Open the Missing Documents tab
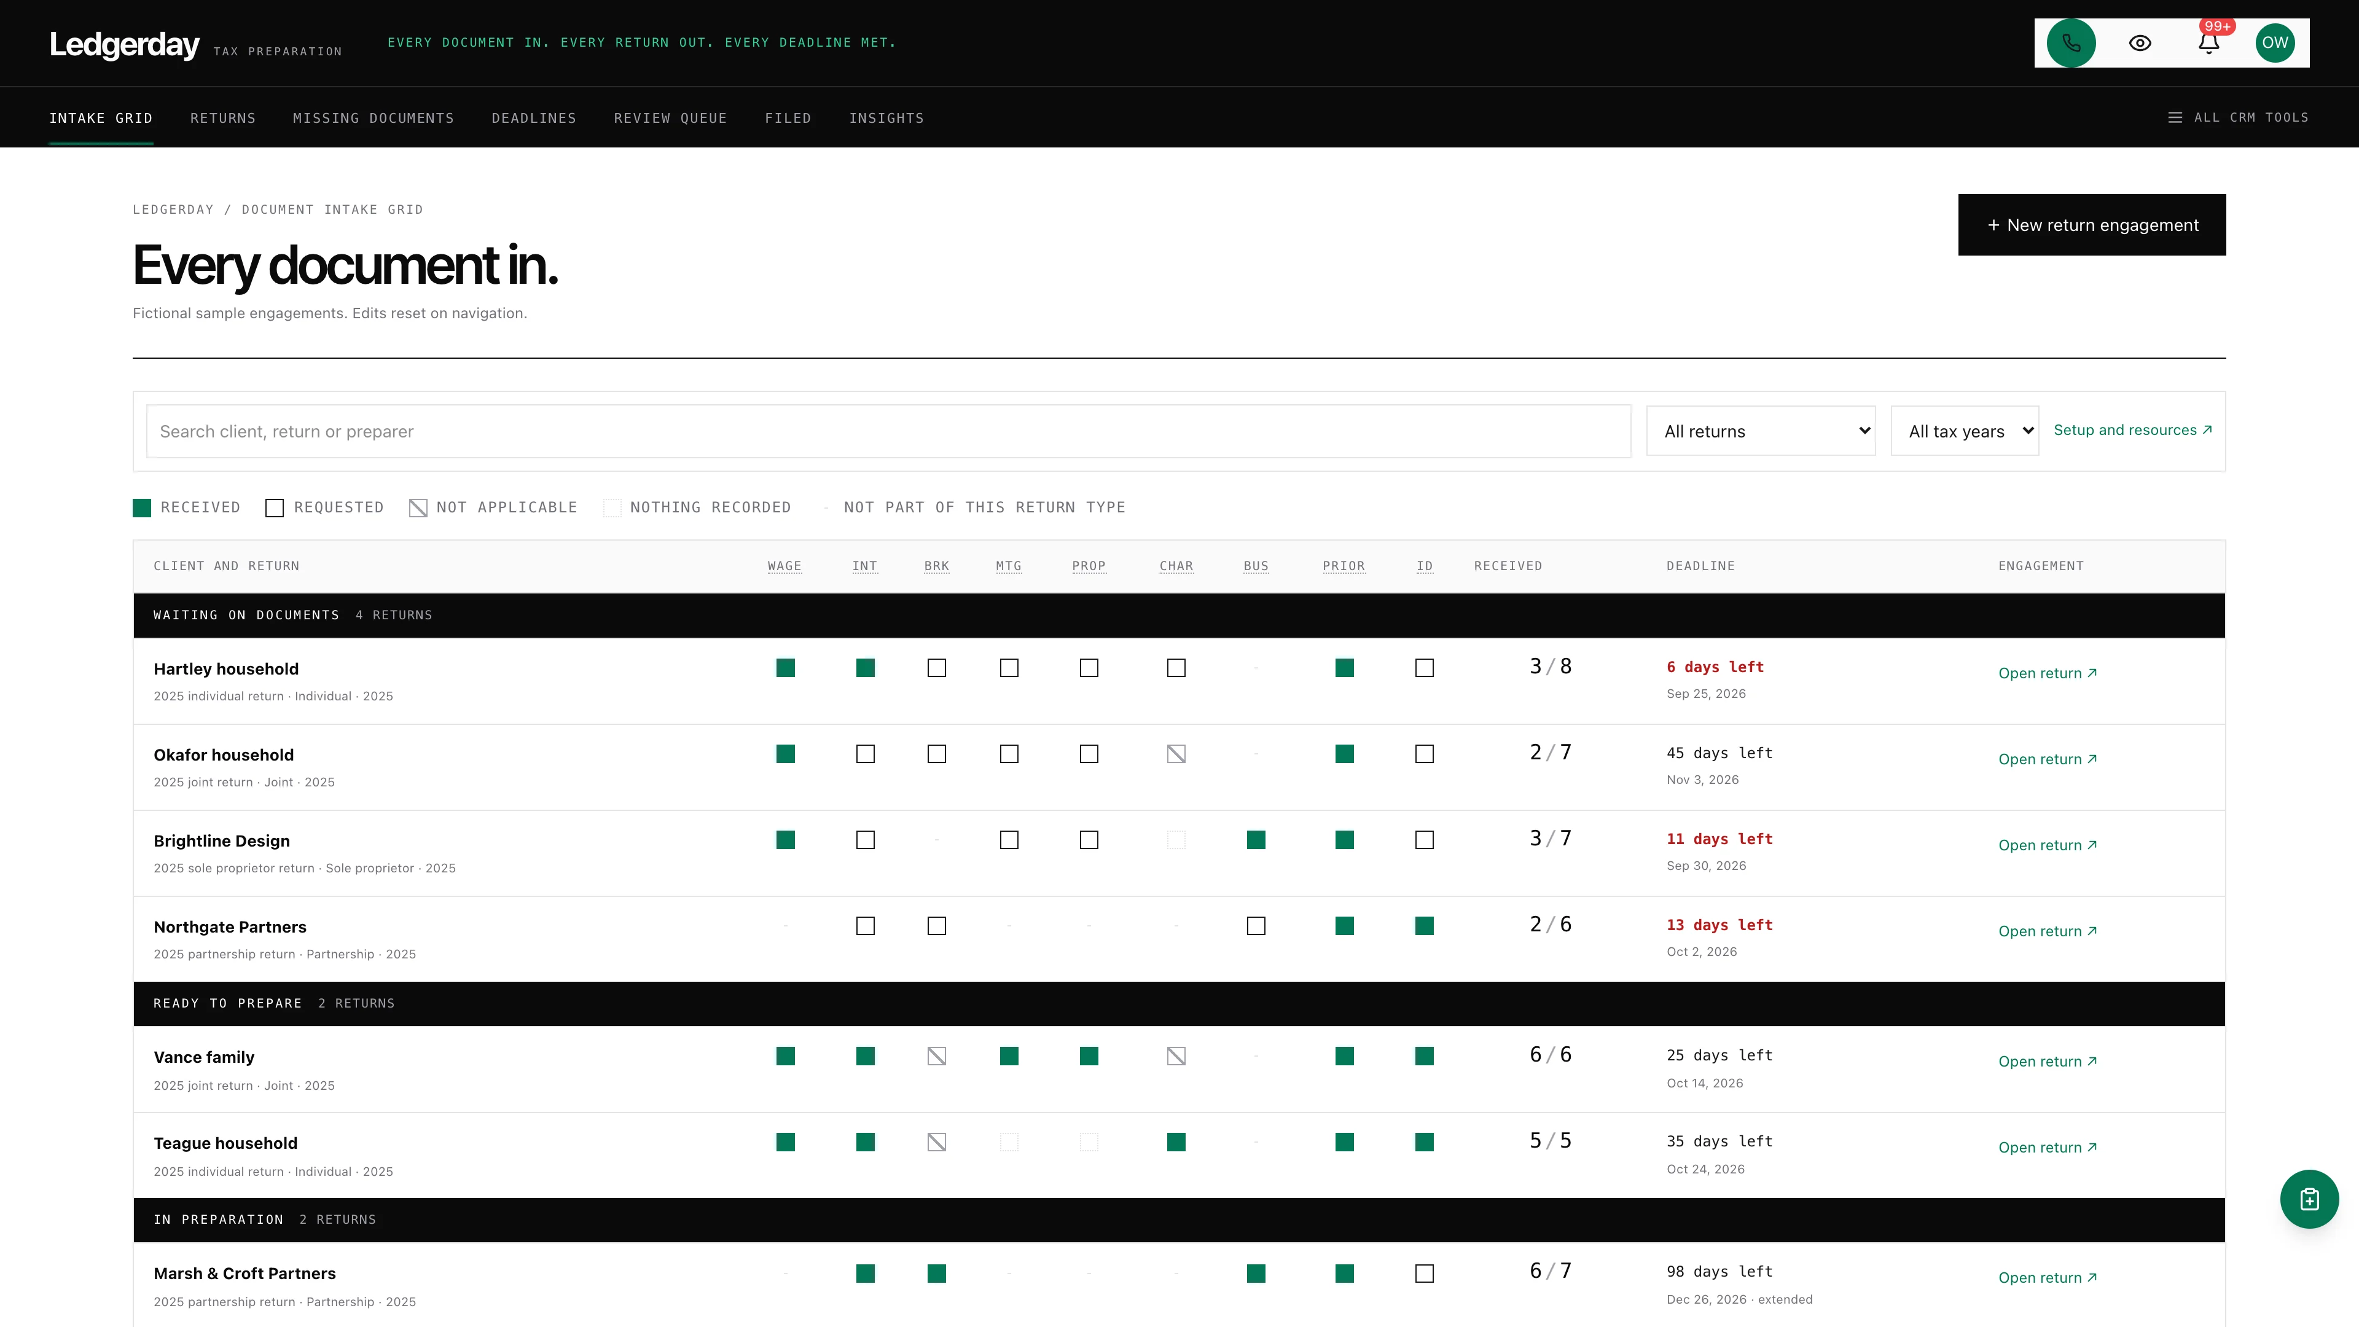This screenshot has height=1327, width=2359. click(373, 118)
